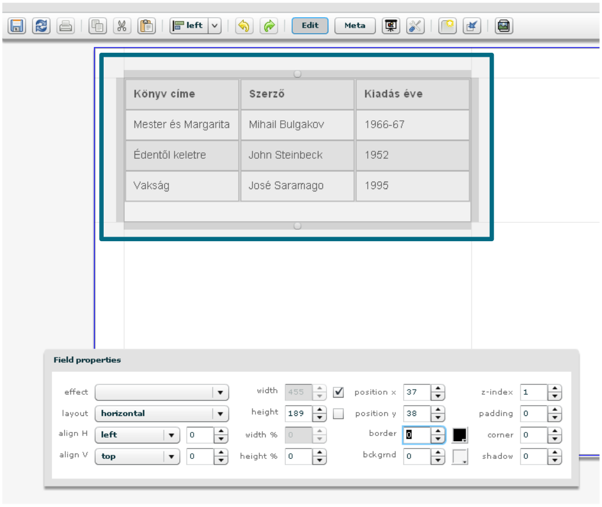Click the Refresh icon in toolbar
The height and width of the screenshot is (507, 602).
pos(41,26)
